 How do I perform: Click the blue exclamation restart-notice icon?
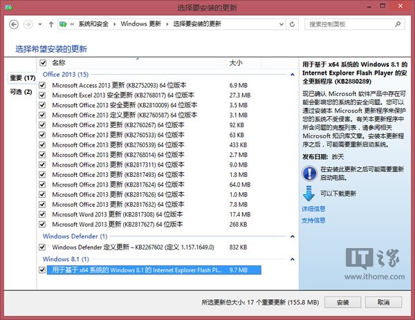(309, 173)
